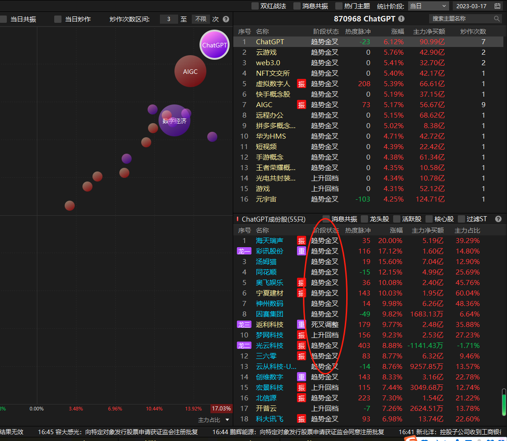507x441 pixels.
Task: Open the 科大讯飞 stock link
Action: click(x=269, y=419)
